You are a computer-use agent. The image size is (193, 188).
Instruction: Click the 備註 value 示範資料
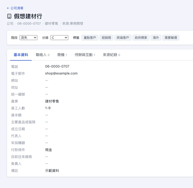point(52,171)
